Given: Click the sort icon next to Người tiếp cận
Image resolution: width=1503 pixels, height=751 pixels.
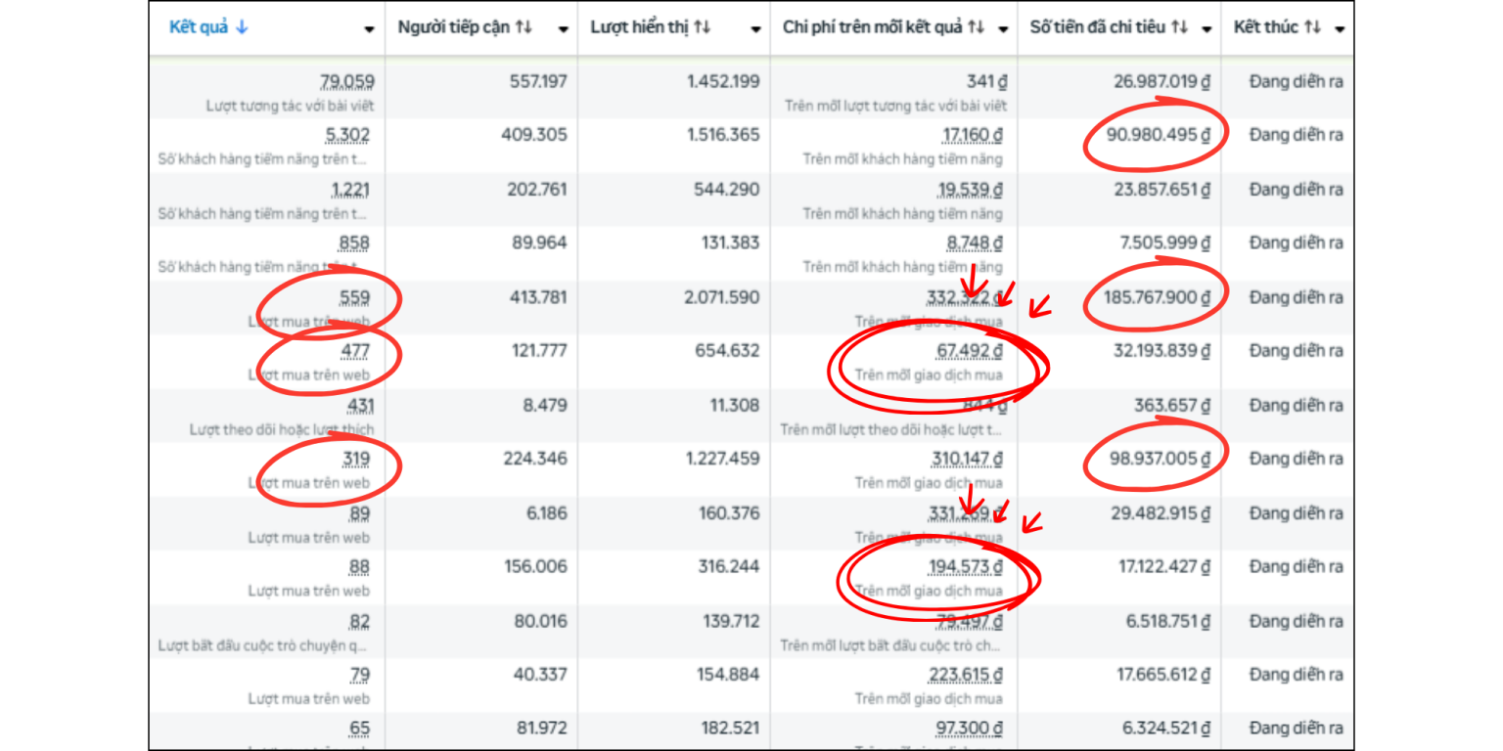Looking at the screenshot, I should tap(524, 28).
